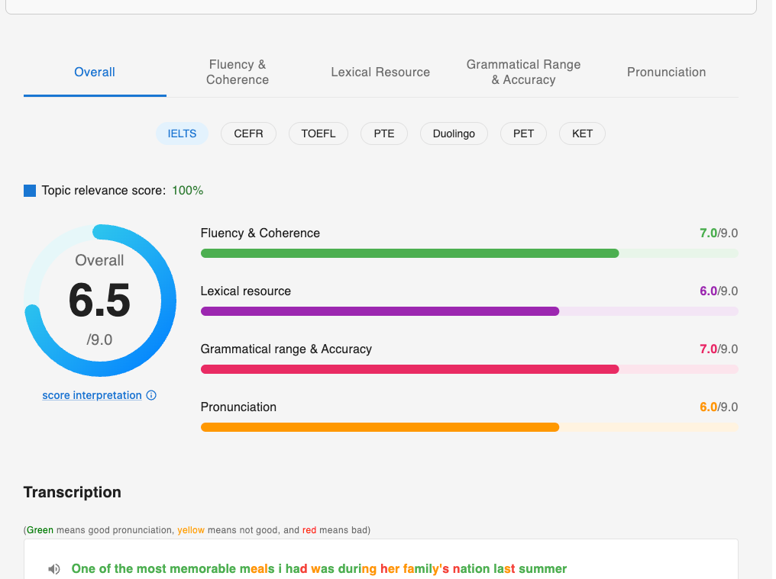The image size is (776, 579).
Task: Click the Overall 6.5 score circle
Action: pos(100,301)
